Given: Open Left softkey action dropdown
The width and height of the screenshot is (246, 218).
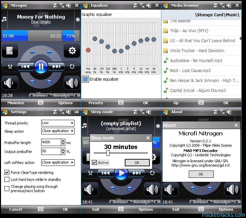Looking at the screenshot, I should [58, 163].
